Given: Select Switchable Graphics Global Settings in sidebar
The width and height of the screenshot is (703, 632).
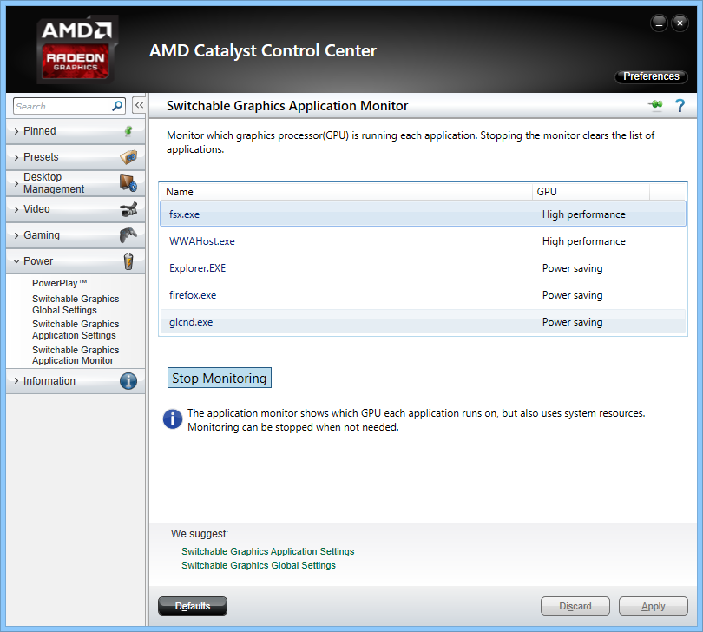Looking at the screenshot, I should pyautogui.click(x=76, y=304).
